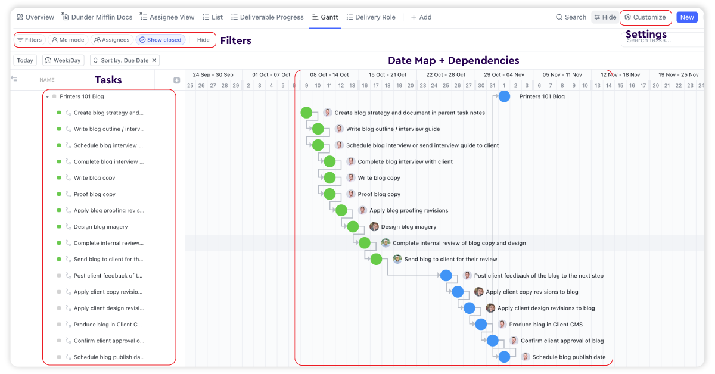Toggle the Show closed filter
715x374 pixels.
[160, 40]
